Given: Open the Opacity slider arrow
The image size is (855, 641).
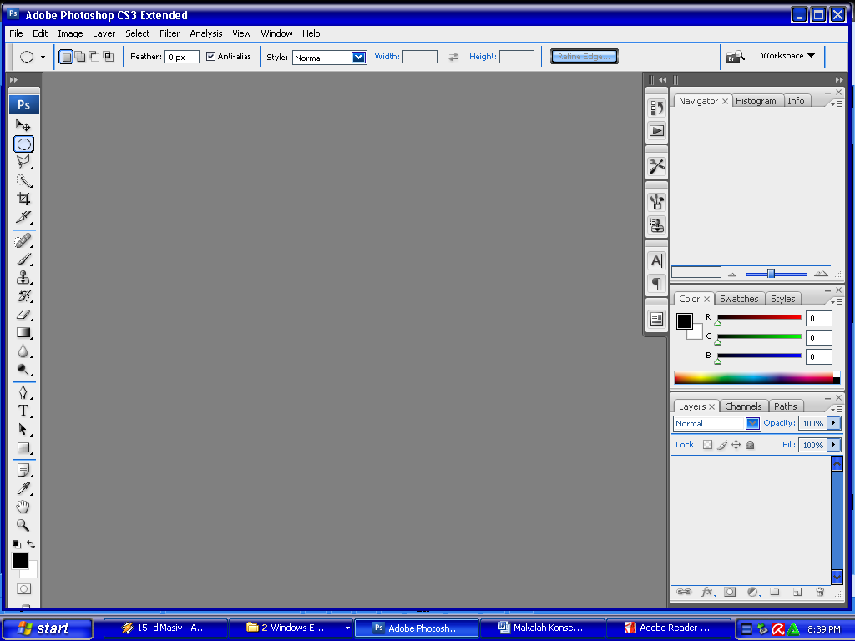Looking at the screenshot, I should 833,423.
